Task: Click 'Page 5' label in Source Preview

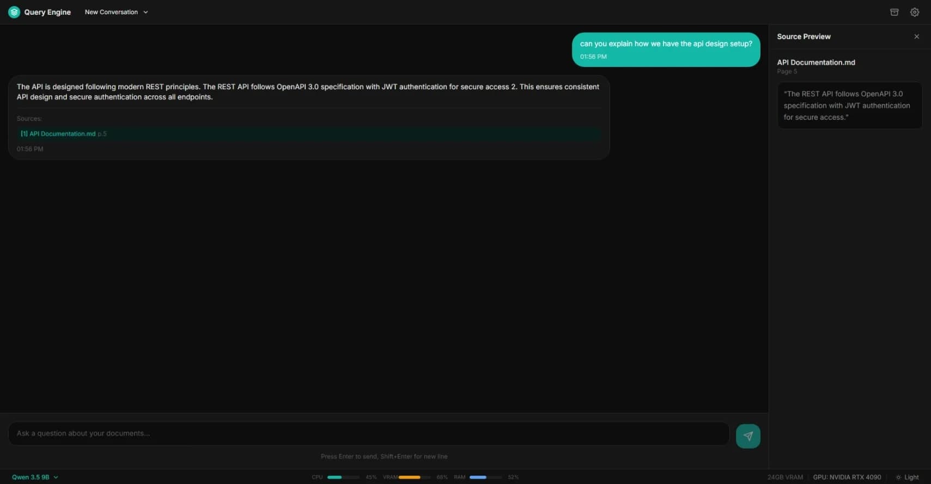Action: (787, 71)
